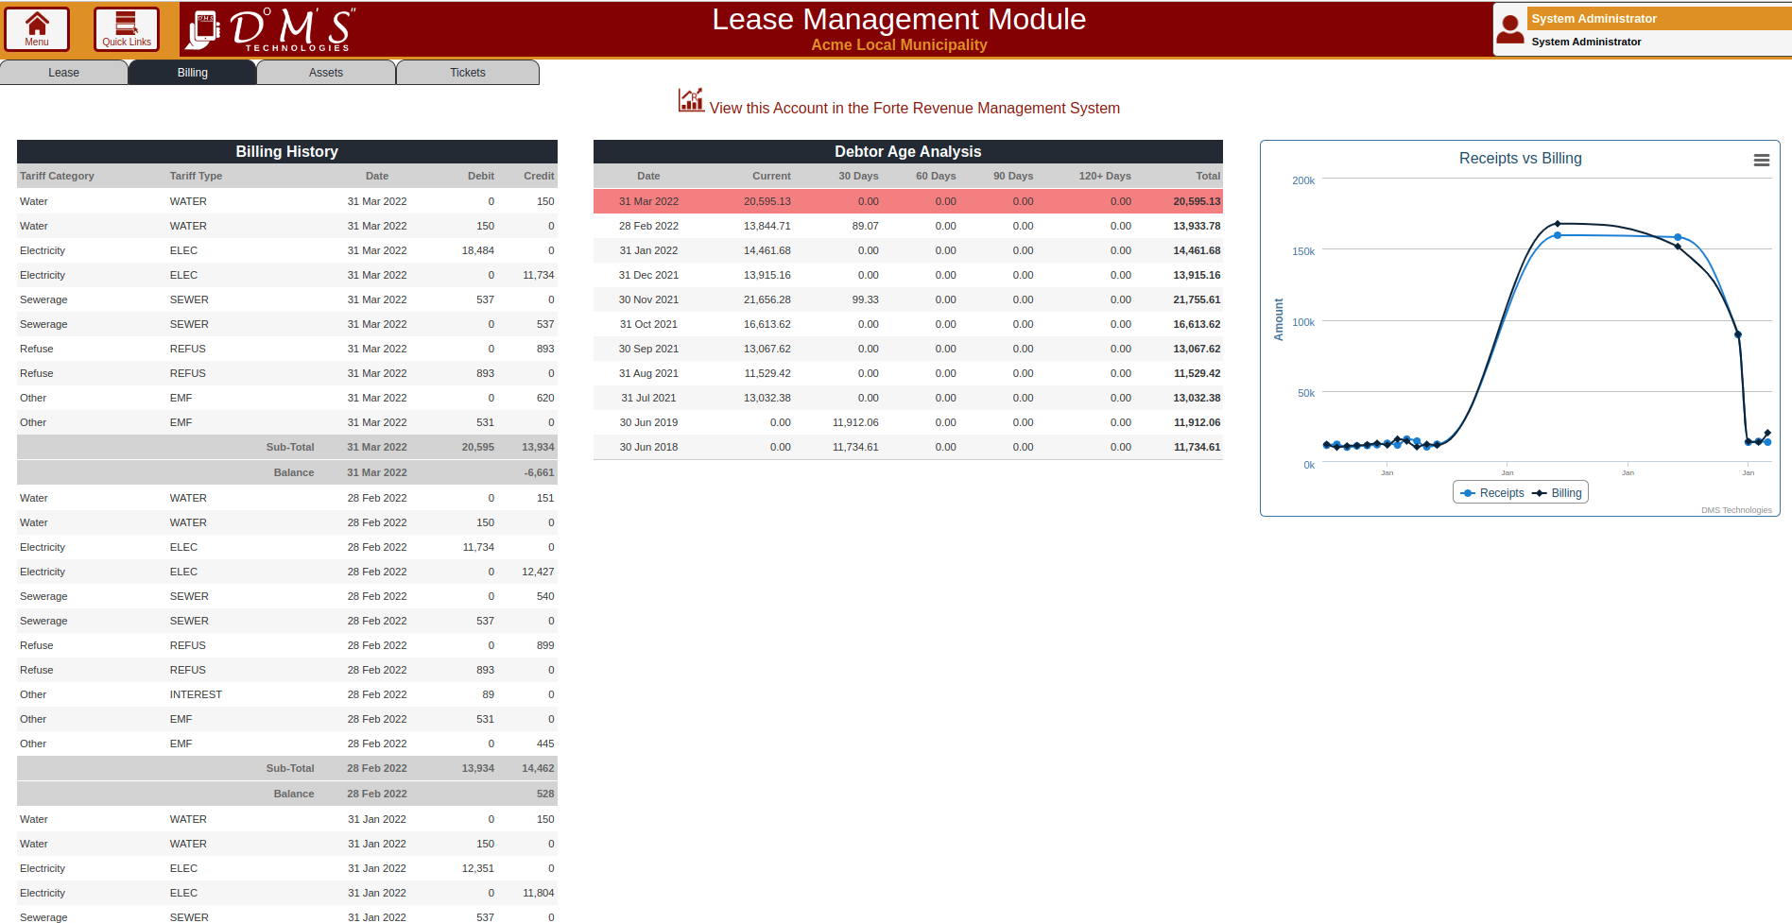Open the Quick Links icon

127,28
